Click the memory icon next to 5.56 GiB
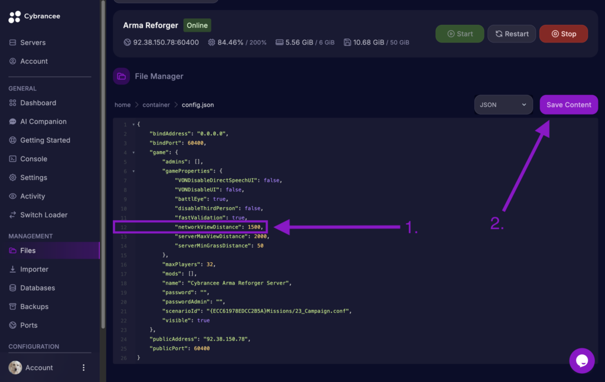 (x=279, y=43)
